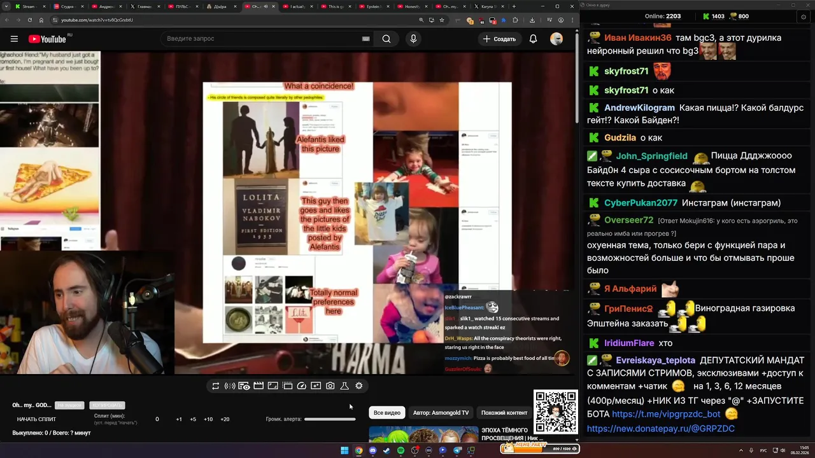Select the Все видео filter chip

click(387, 413)
